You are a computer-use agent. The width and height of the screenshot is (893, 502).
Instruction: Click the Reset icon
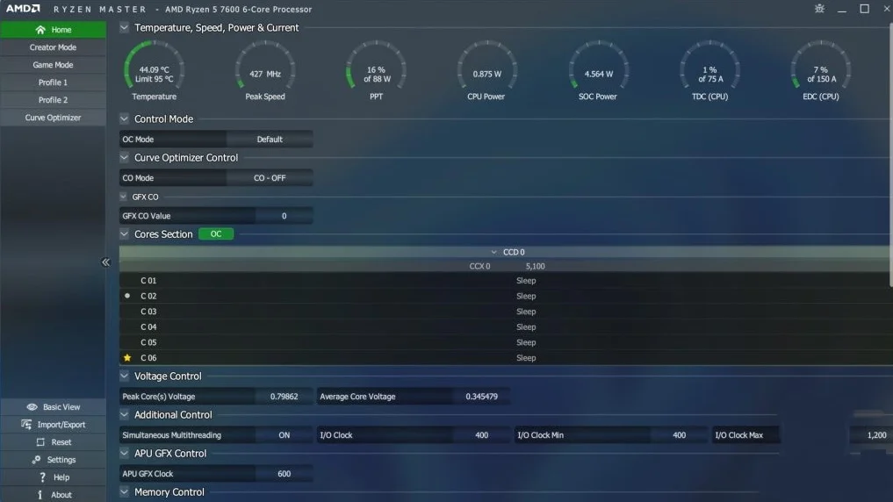(40, 442)
